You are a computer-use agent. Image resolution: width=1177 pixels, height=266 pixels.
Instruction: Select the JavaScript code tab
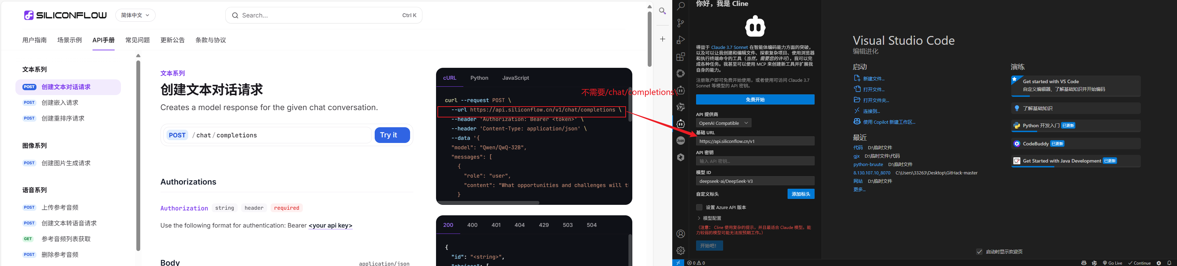(515, 78)
